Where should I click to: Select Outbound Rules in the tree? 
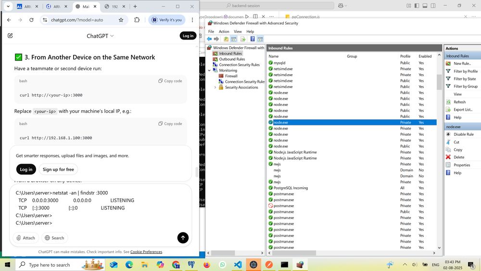[232, 59]
